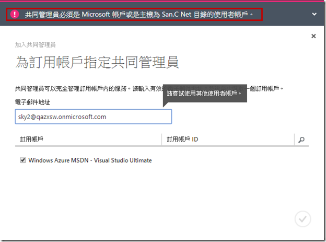Close the add co-administrator dialog

pos(313,36)
